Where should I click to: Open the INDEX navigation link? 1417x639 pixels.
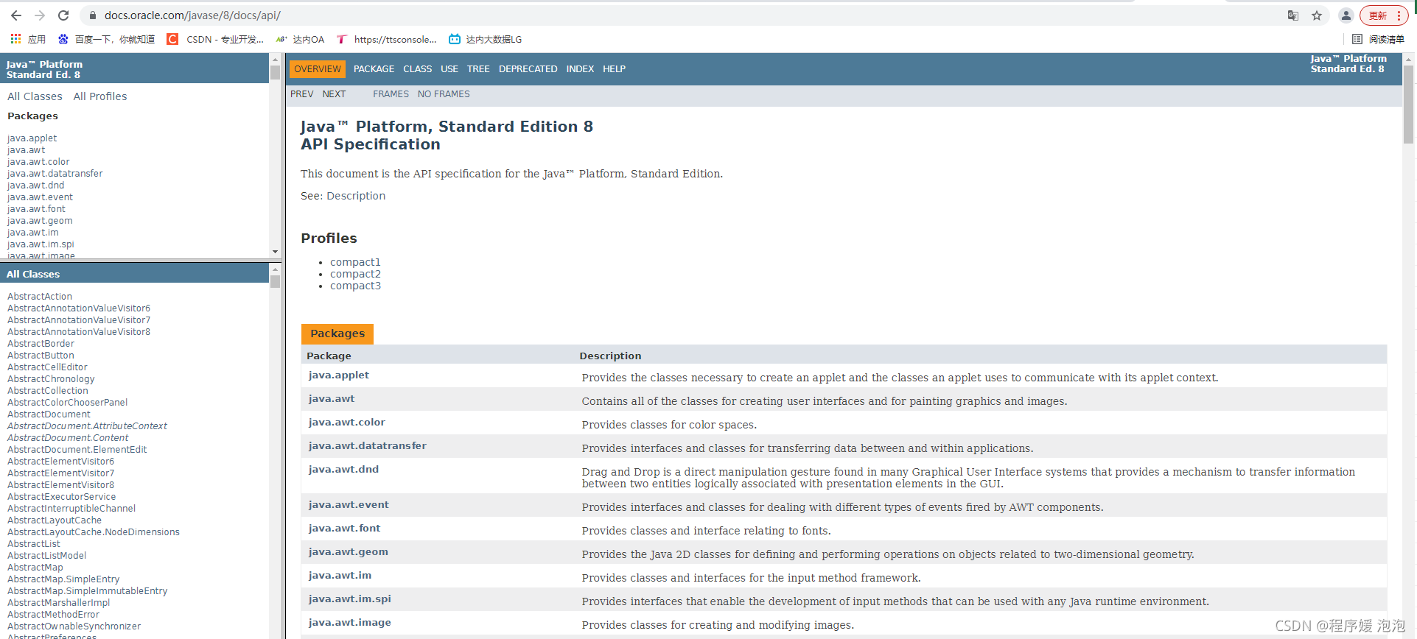580,68
